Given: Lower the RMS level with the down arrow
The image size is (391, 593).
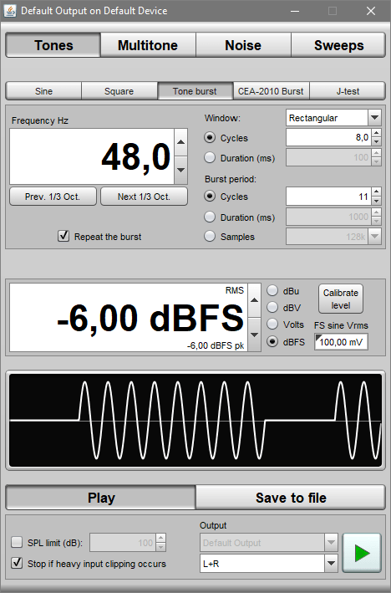Looking at the screenshot, I should pyautogui.click(x=254, y=335).
